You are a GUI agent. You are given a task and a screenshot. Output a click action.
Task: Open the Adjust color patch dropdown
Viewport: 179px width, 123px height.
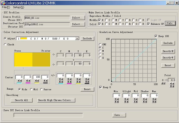pyautogui.click(x=77, y=39)
